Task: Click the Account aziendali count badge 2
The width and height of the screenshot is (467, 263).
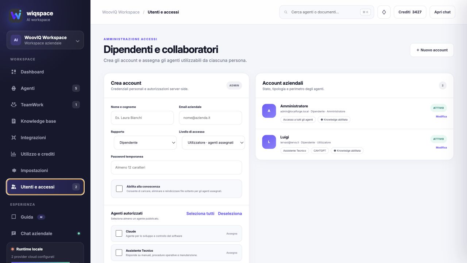Action: click(443, 85)
